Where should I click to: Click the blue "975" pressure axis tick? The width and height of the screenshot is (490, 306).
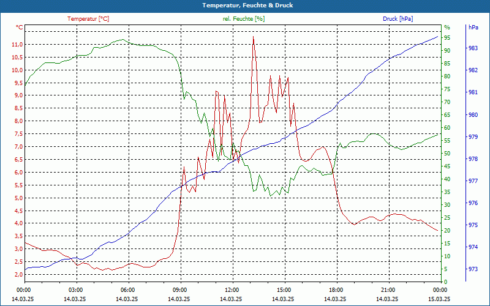(x=473, y=225)
